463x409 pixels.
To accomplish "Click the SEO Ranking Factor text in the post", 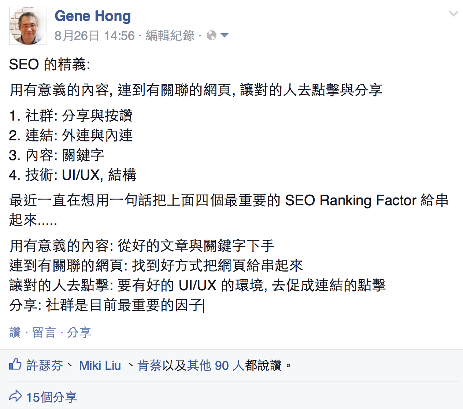I will coord(351,200).
